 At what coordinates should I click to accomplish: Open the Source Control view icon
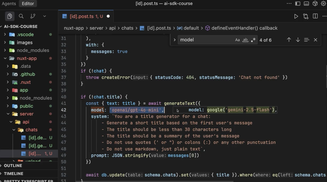tap(33, 16)
